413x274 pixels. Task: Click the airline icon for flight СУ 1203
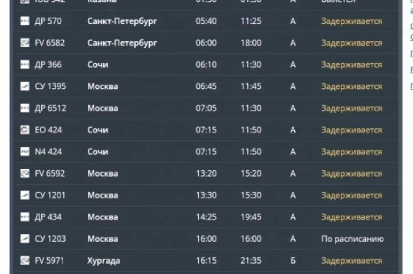pos(24,239)
